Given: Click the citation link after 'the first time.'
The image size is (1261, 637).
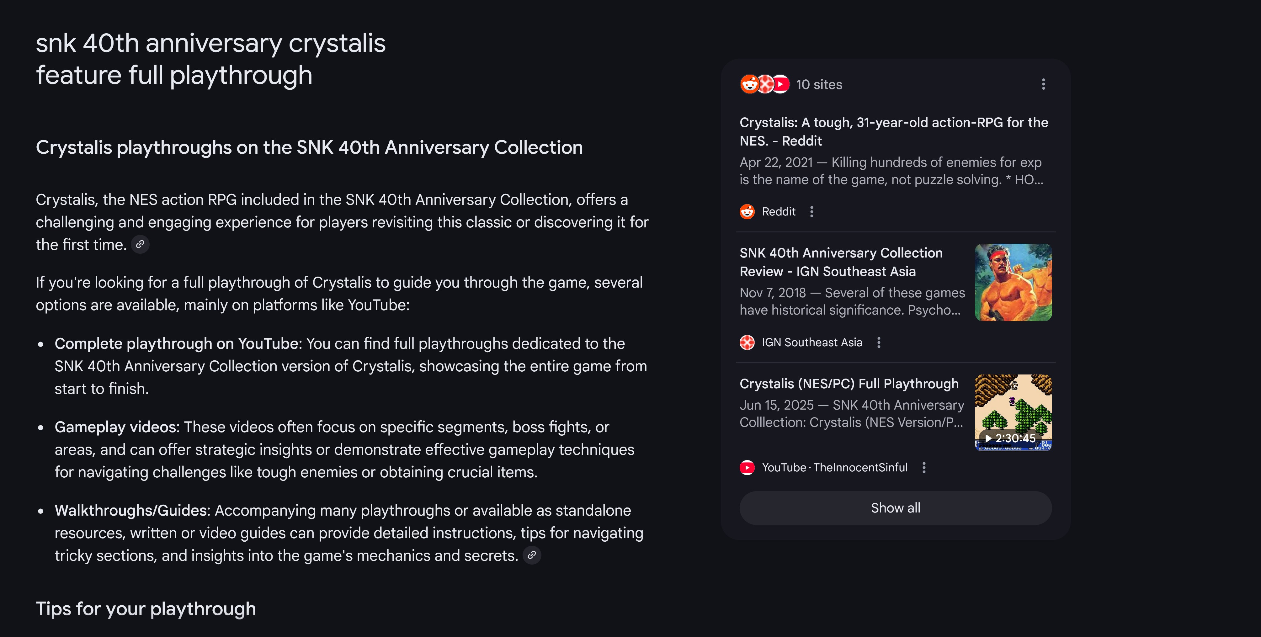Looking at the screenshot, I should (x=140, y=244).
